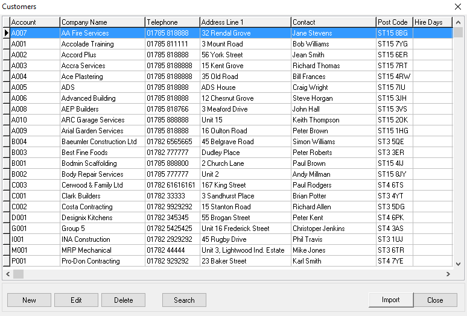Click contact Jane Stevens
Screen dimensions: 467x316
[334, 33]
